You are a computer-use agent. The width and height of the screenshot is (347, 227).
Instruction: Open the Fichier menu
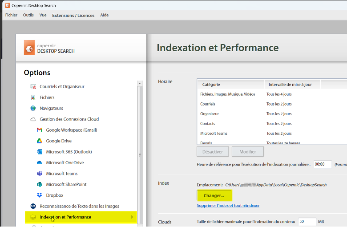point(11,15)
